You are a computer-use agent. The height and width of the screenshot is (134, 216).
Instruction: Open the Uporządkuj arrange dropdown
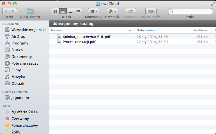pos(94,11)
